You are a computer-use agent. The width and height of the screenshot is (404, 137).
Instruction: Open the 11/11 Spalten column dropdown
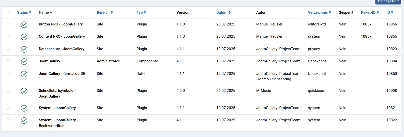click(x=388, y=1)
